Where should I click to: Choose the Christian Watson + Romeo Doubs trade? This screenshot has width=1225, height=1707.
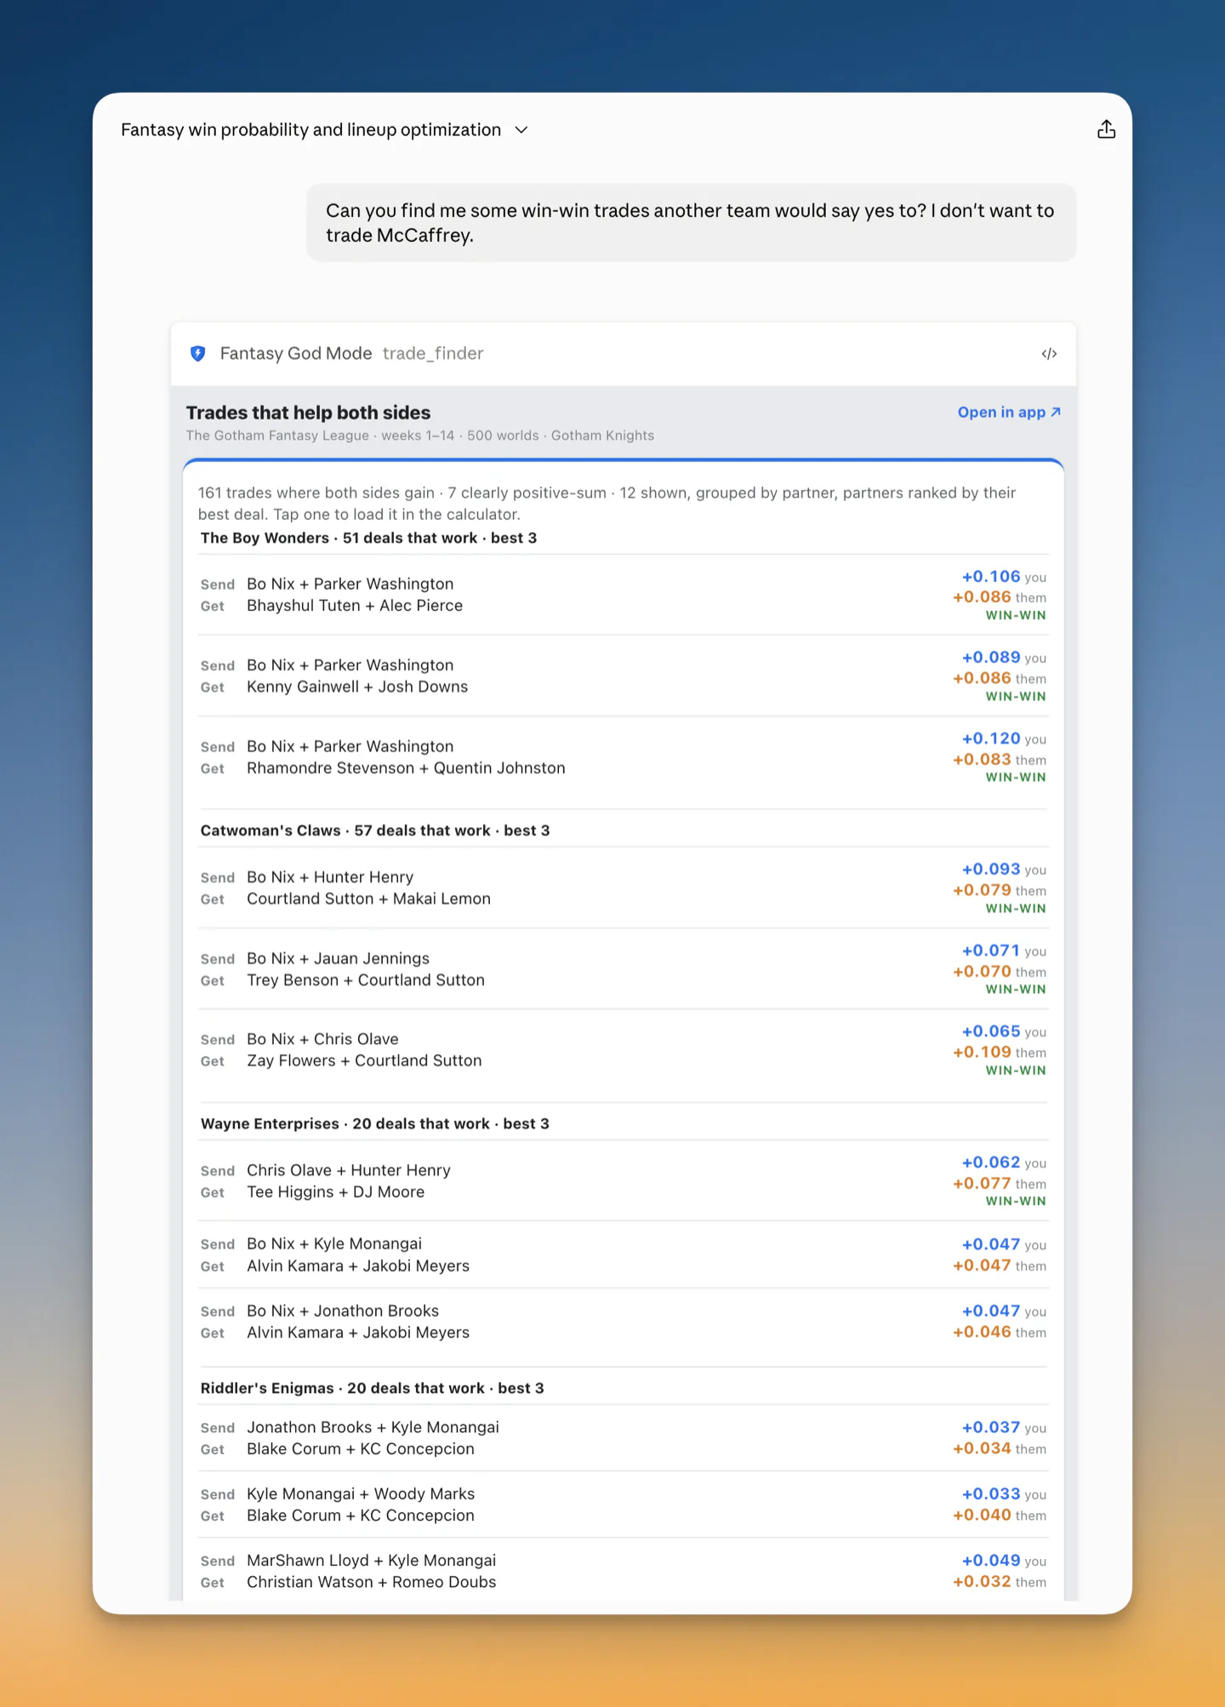click(623, 1571)
